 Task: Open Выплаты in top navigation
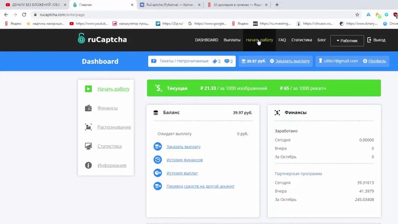[232, 40]
